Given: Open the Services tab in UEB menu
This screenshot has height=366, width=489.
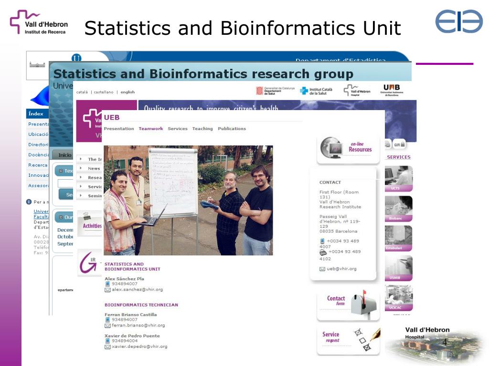Looking at the screenshot, I should point(178,129).
